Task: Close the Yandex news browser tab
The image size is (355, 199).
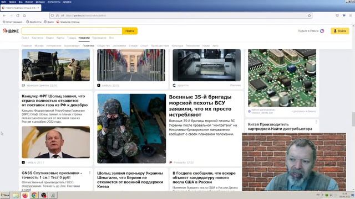Action: [x=38, y=8]
